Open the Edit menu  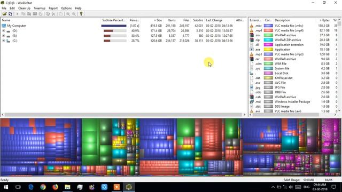pyautogui.click(x=12, y=8)
